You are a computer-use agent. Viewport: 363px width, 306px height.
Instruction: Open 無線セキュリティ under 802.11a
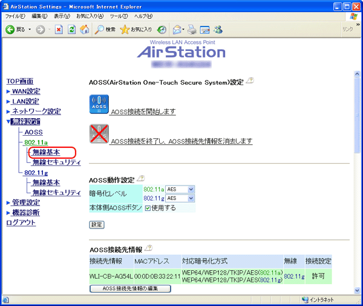click(x=57, y=162)
